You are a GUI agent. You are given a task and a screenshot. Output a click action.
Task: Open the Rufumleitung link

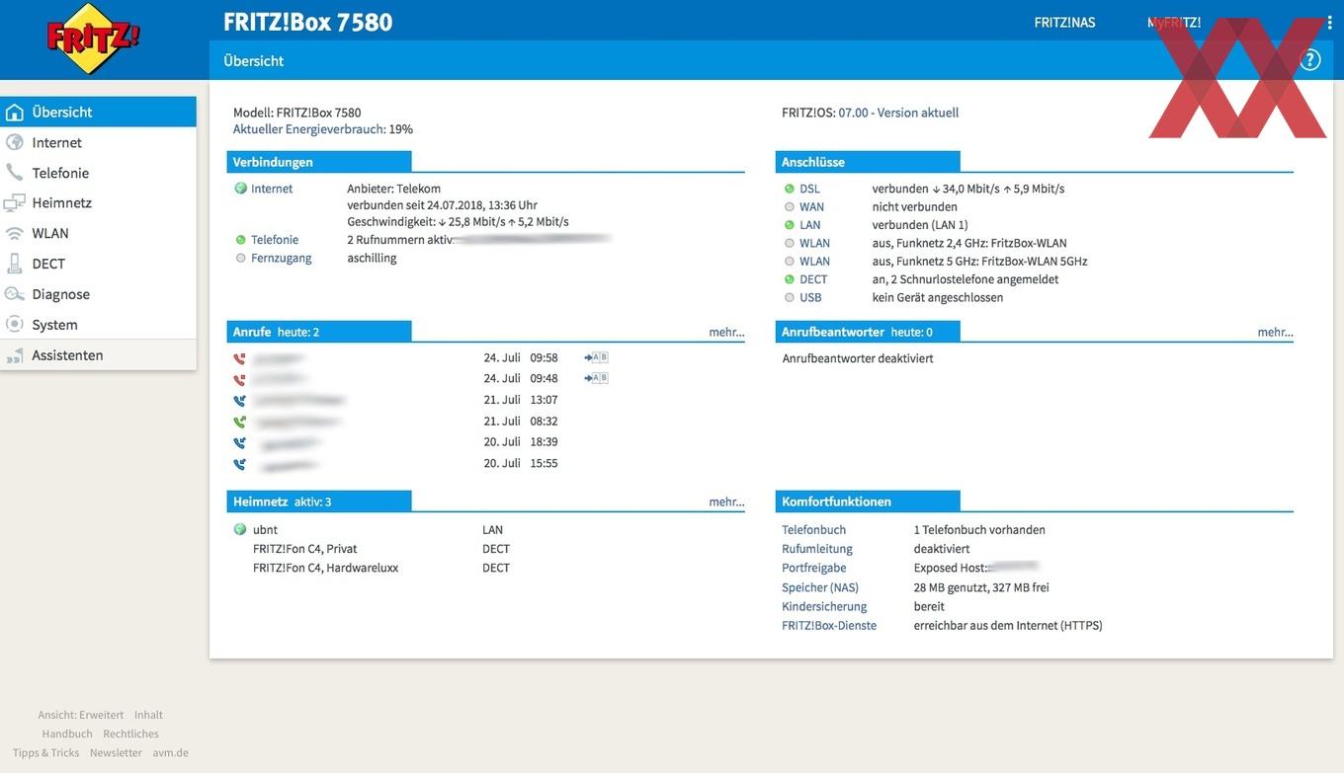coord(817,549)
